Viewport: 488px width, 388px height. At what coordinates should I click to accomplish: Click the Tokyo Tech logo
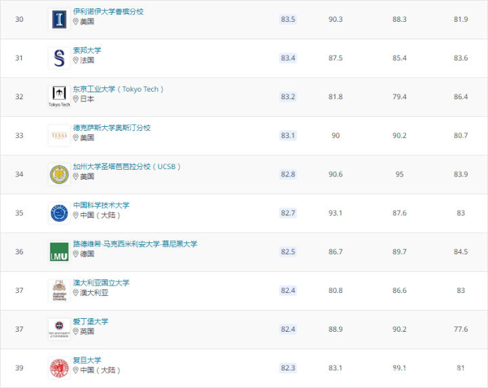59,96
